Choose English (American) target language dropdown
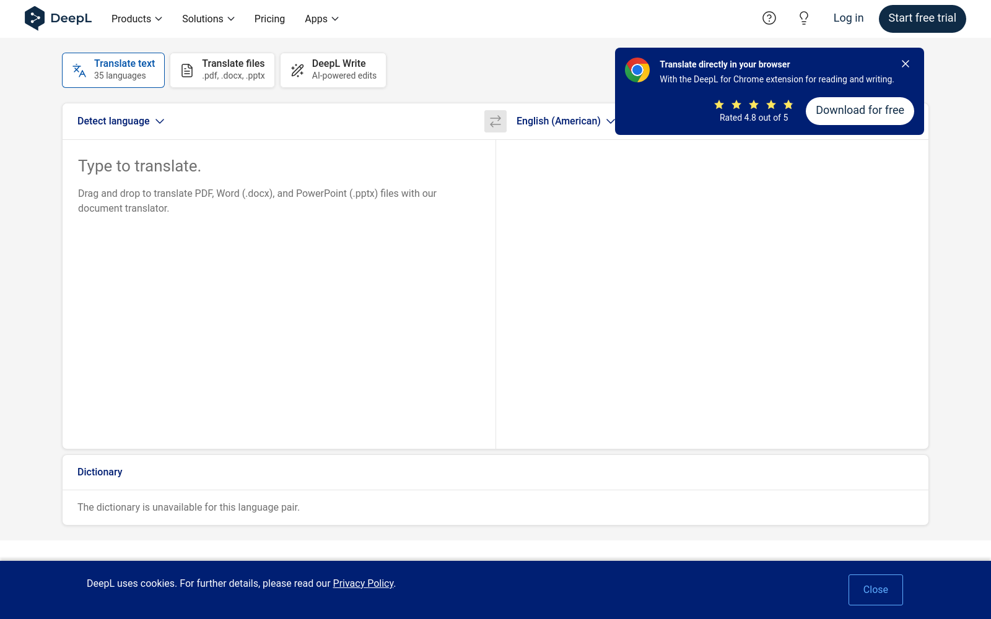The image size is (991, 619). click(565, 121)
